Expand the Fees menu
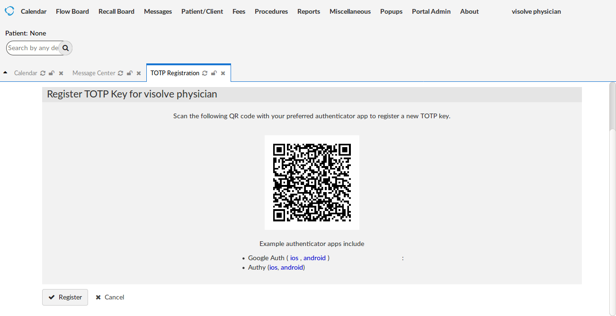 [x=239, y=11]
